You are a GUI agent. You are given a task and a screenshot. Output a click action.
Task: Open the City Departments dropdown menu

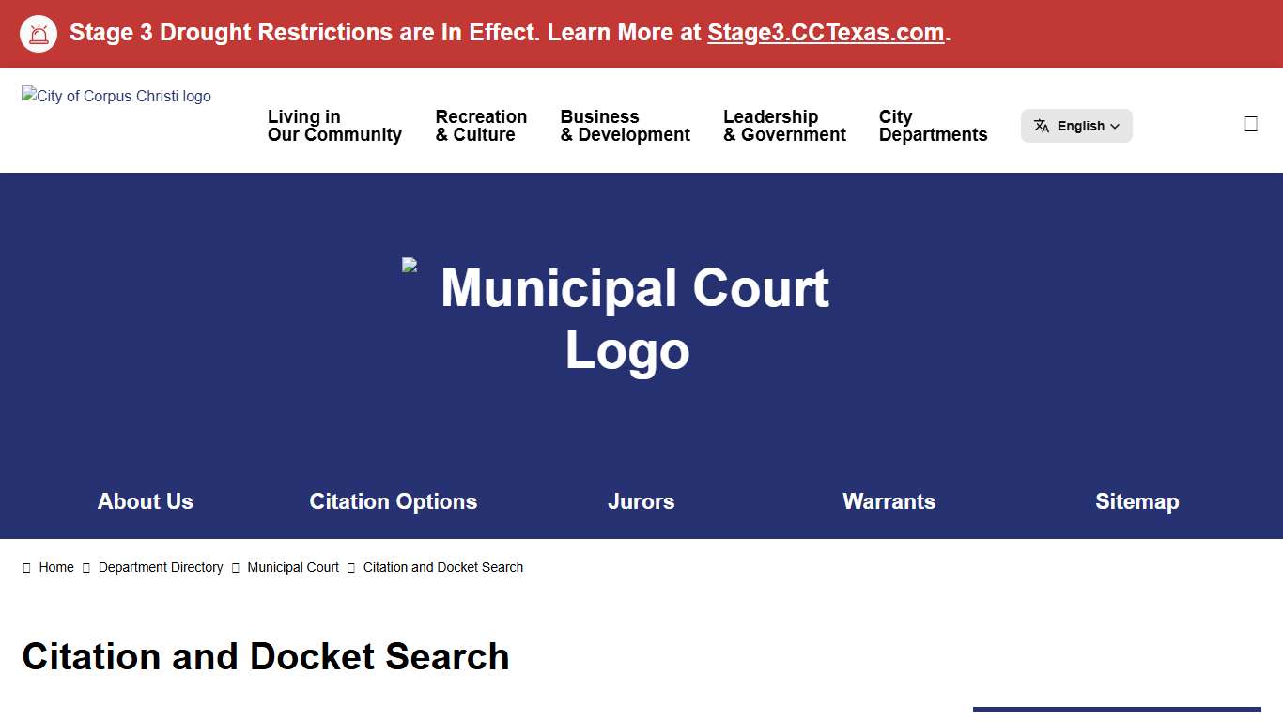(933, 126)
